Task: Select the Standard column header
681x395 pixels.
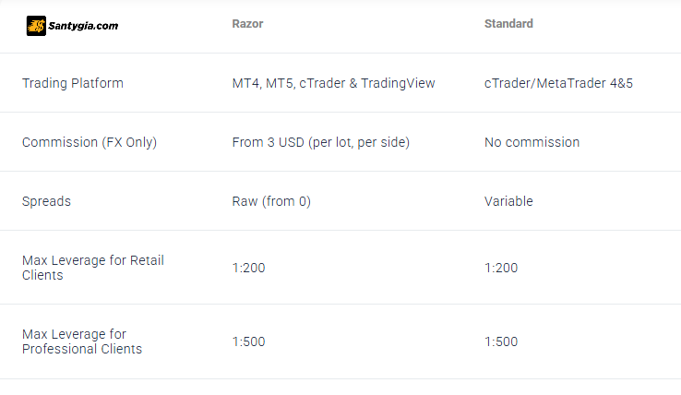Action: coord(508,24)
